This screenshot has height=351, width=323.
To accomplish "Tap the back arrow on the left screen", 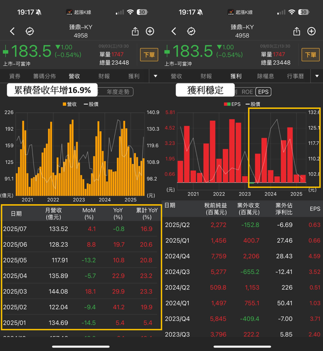I will (x=13, y=31).
